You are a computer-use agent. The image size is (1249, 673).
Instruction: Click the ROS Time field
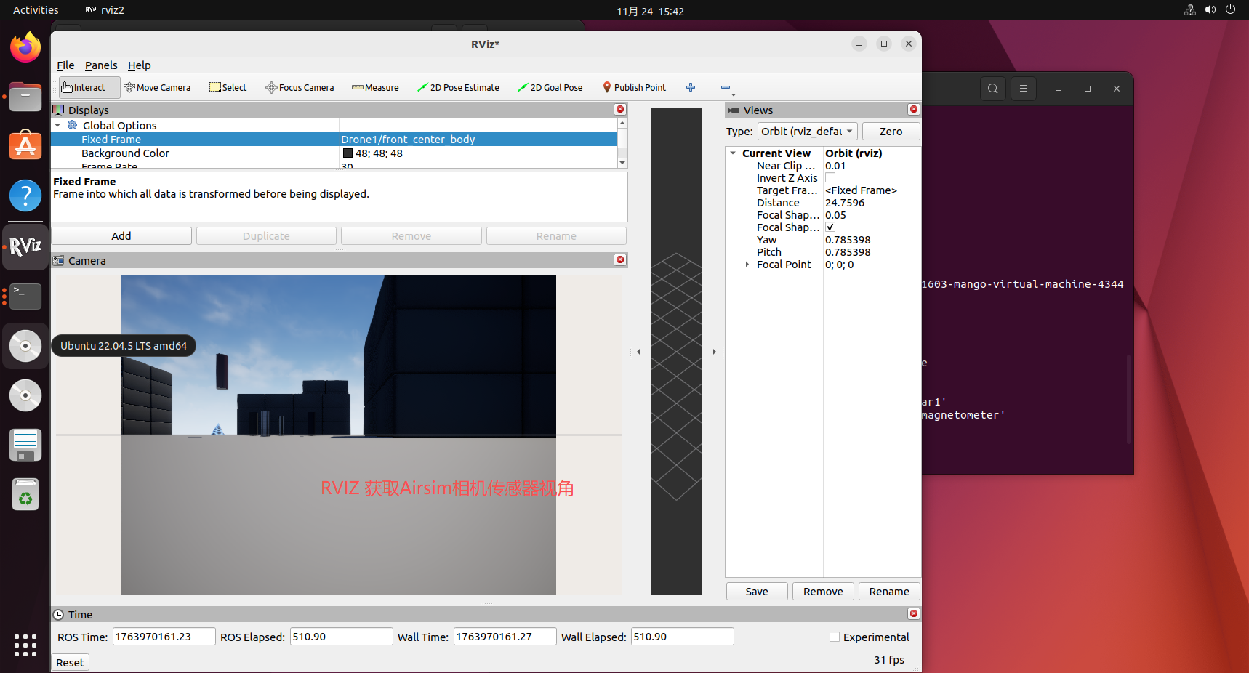164,637
